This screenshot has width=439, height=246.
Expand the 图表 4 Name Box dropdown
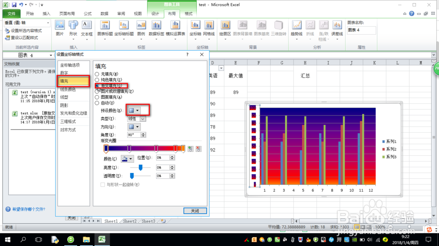pyautogui.click(x=50, y=55)
